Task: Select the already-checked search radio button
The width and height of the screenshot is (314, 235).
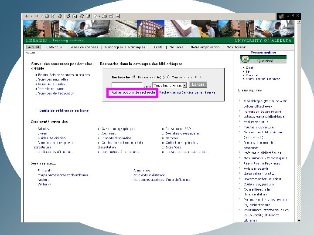Action: coord(134,77)
